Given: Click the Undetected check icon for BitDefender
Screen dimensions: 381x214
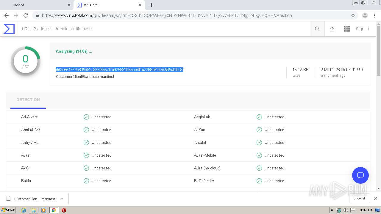Looking at the screenshot, I should (259, 181).
